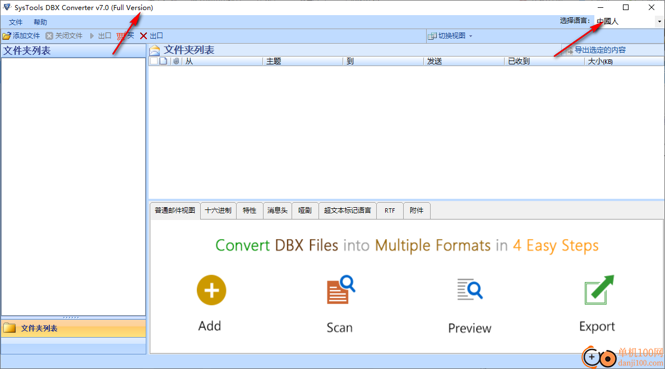Switch to the 超文本标记语言 tab
Viewport: 665px width, 369px height.
click(347, 211)
